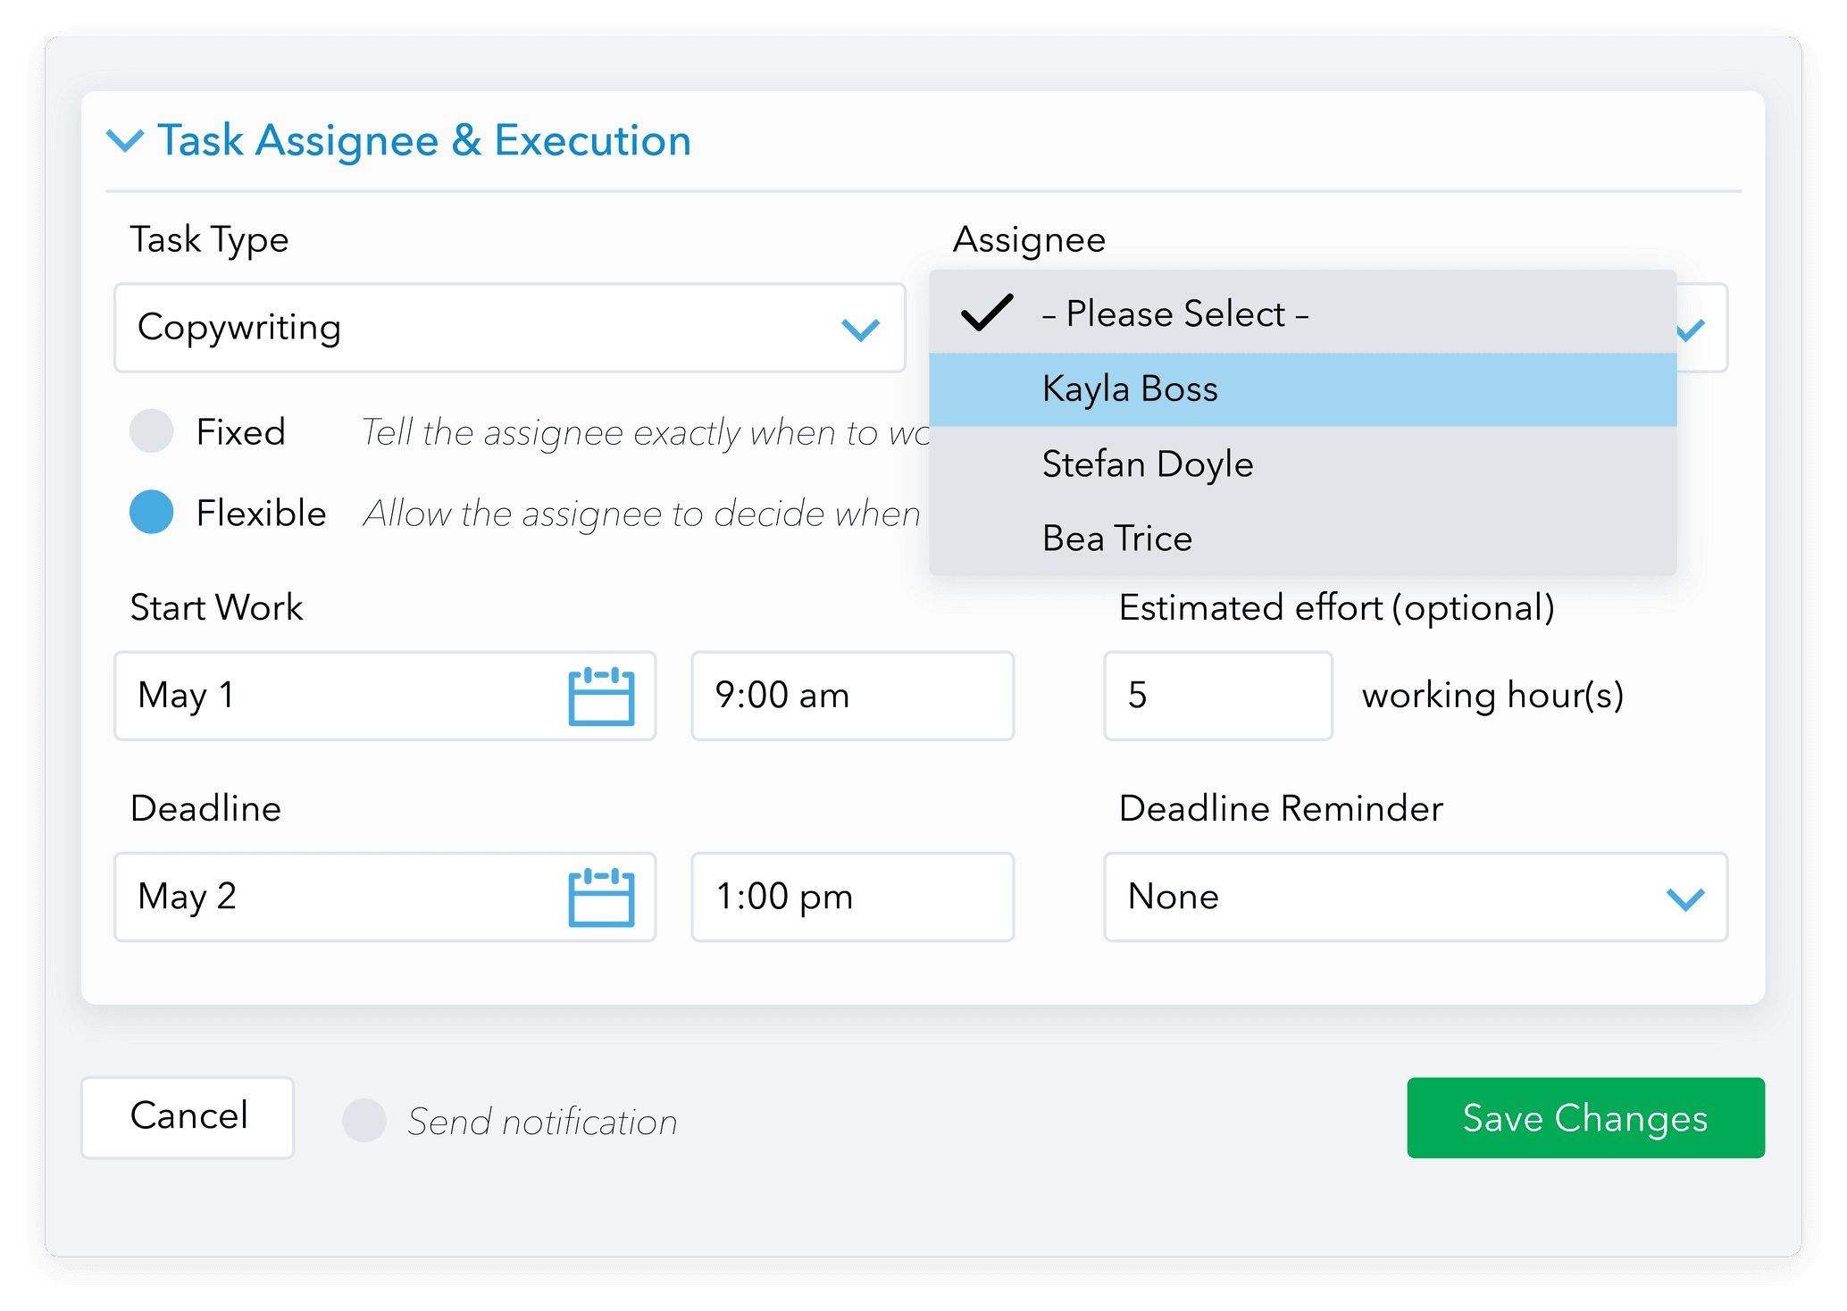Select Bea Trice from the assignee list
This screenshot has width=1847, height=1311.
tap(1116, 537)
